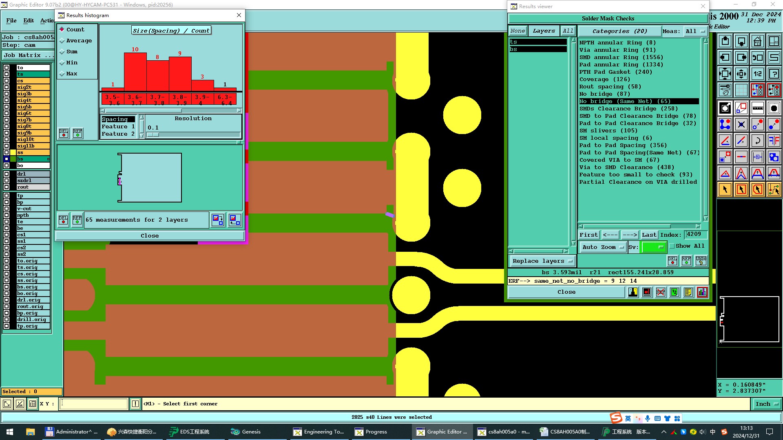Viewport: 783px width, 440px height.
Task: Select the ruler measurement tool
Action: tap(757, 108)
